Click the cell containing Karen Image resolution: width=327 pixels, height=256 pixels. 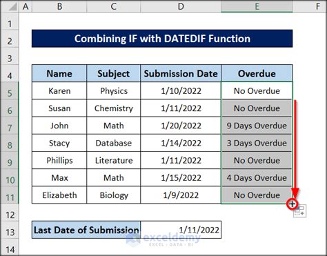point(59,91)
